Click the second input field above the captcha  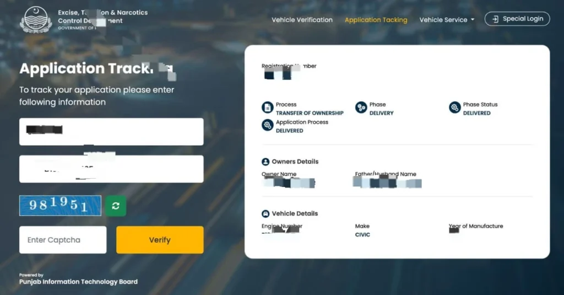coord(111,169)
